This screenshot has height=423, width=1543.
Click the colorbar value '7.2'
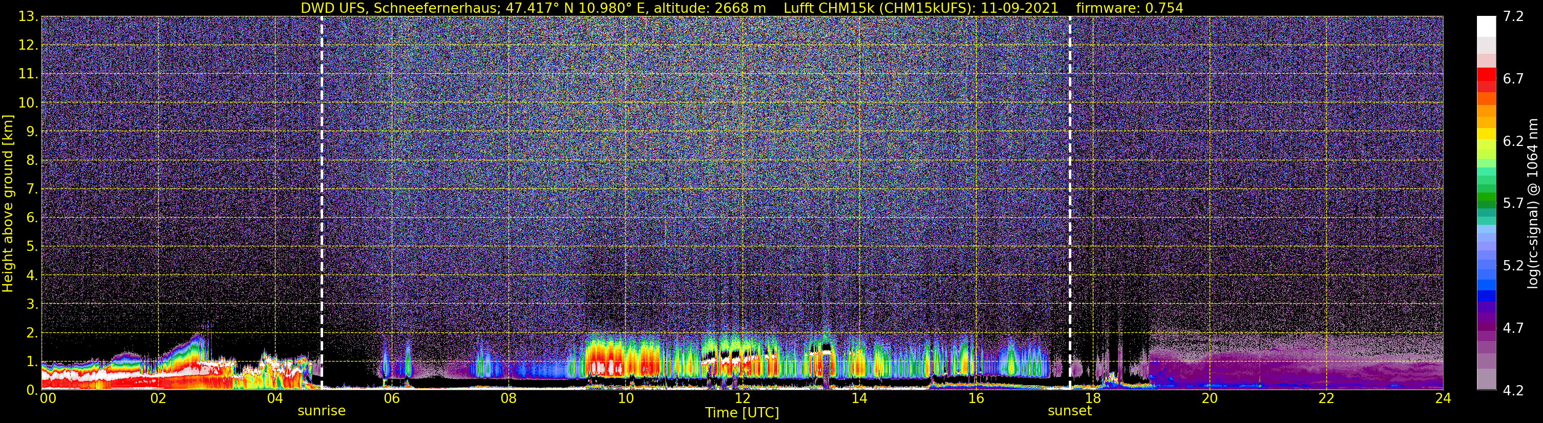pos(1514,17)
